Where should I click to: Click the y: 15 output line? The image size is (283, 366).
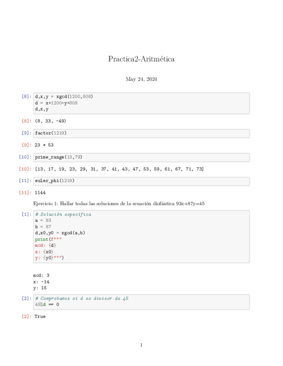click(x=41, y=287)
